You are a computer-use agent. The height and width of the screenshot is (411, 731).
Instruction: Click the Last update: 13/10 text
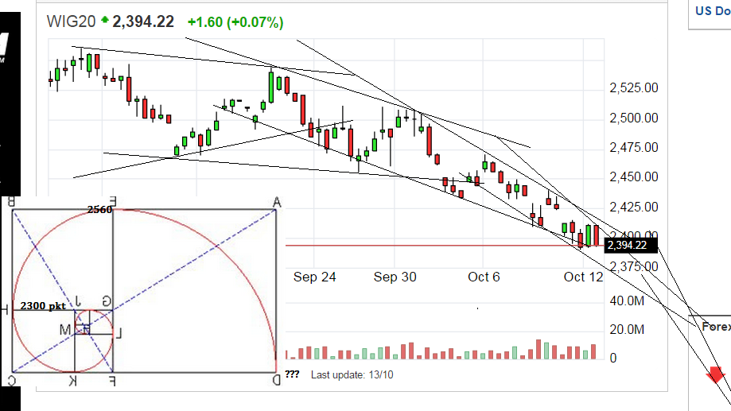coord(352,374)
